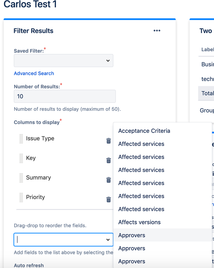The height and width of the screenshot is (268, 214).
Task: Remove the Key column
Action: click(x=109, y=160)
